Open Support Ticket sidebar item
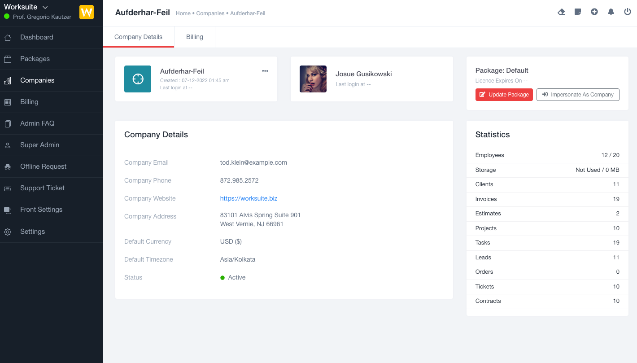This screenshot has height=363, width=637. 42,188
